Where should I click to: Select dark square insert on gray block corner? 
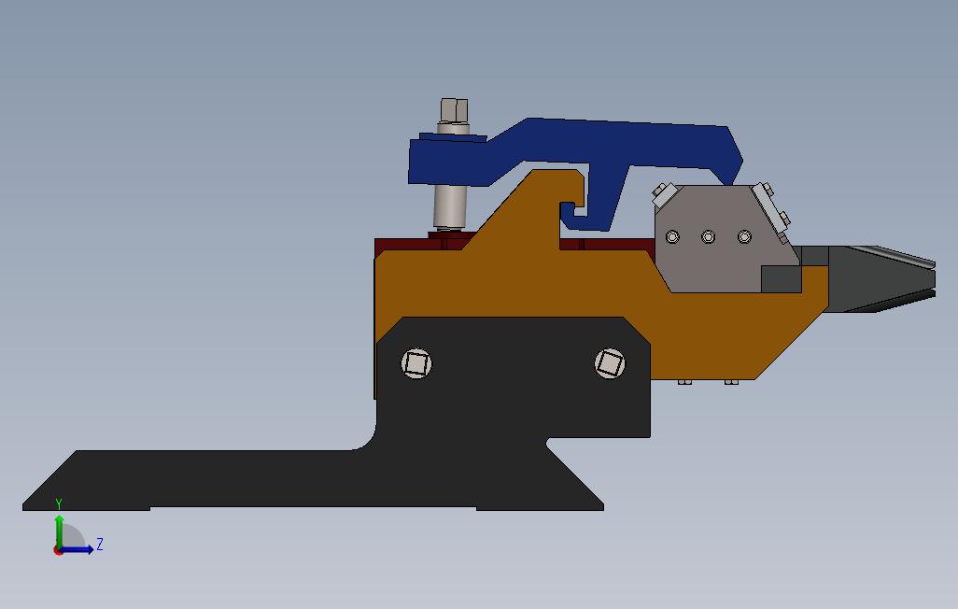tap(781, 279)
